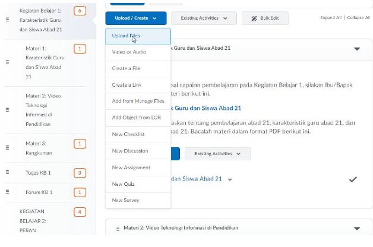Screen dimensions: 373x247
Task: Click the Bulk Edit button
Action: tap(265, 18)
